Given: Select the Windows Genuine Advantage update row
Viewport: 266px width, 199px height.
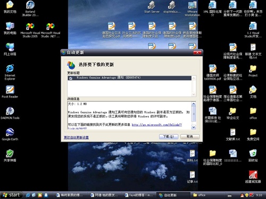Looking at the screenshot, I should point(129,78).
